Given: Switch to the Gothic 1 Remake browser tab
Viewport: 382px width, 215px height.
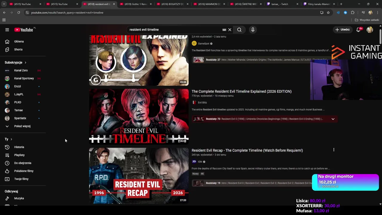Looking at the screenshot, I should 136,4.
